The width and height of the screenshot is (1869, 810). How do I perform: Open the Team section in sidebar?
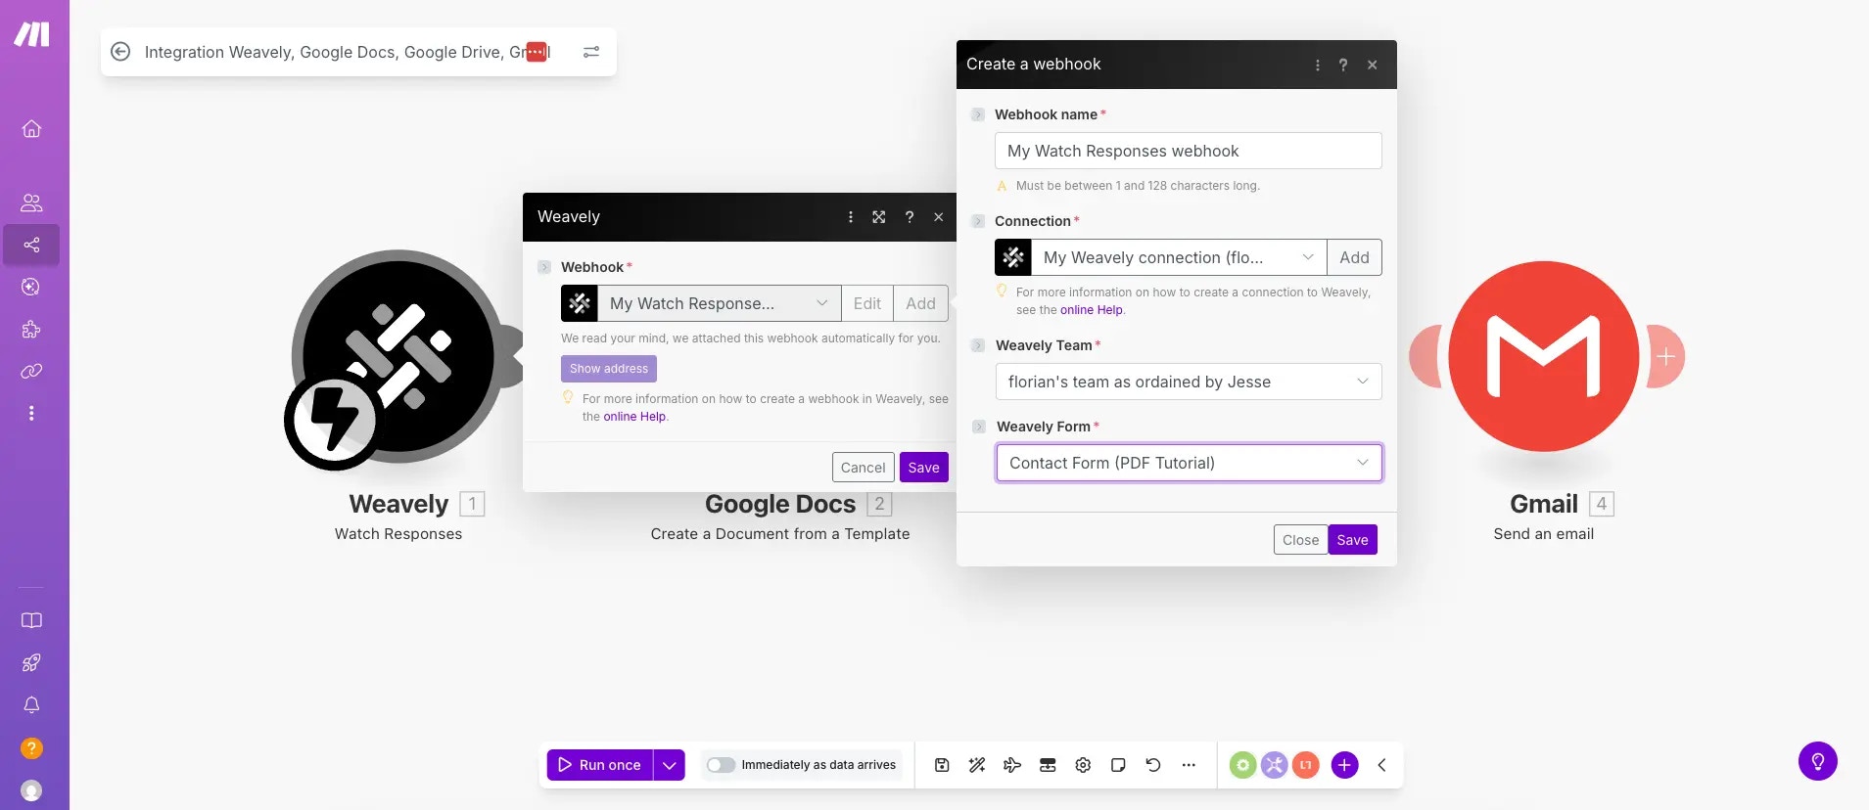[31, 202]
